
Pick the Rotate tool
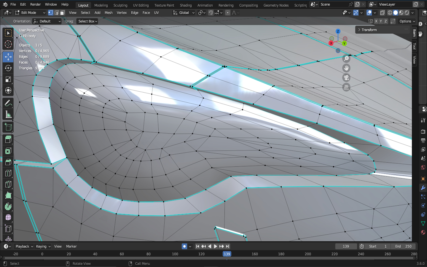pyautogui.click(x=8, y=68)
